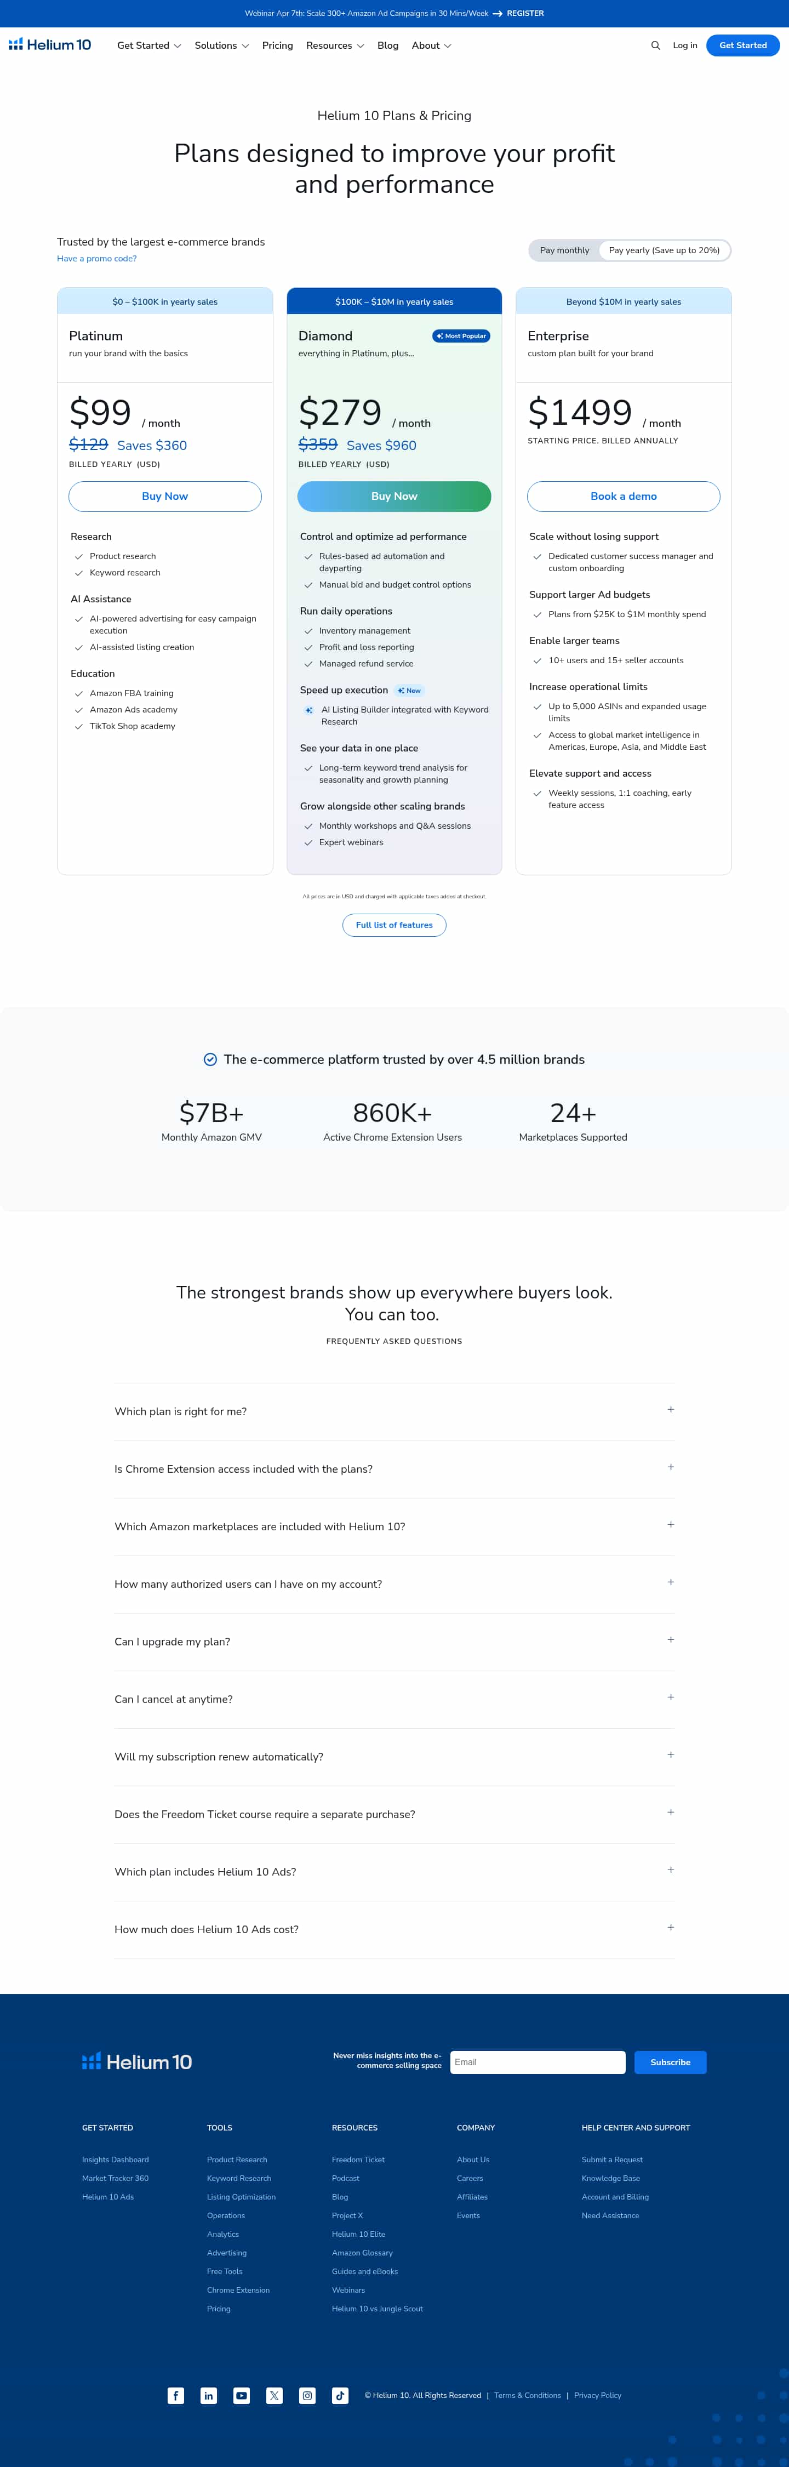789x2467 pixels.
Task: Open the Instagram social icon
Action: (307, 2395)
